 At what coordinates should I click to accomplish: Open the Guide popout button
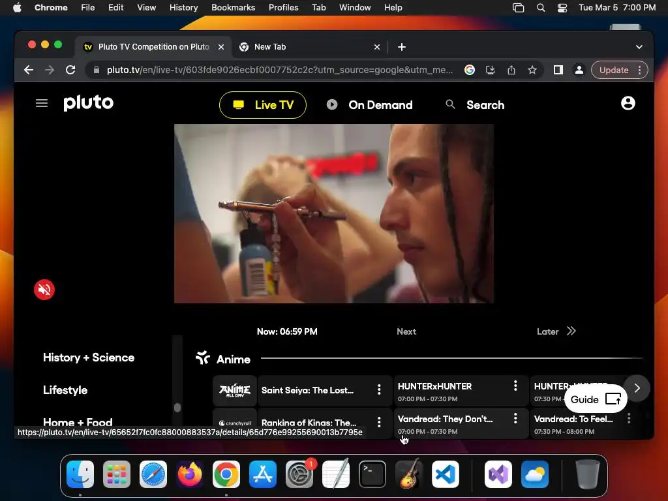(596, 399)
